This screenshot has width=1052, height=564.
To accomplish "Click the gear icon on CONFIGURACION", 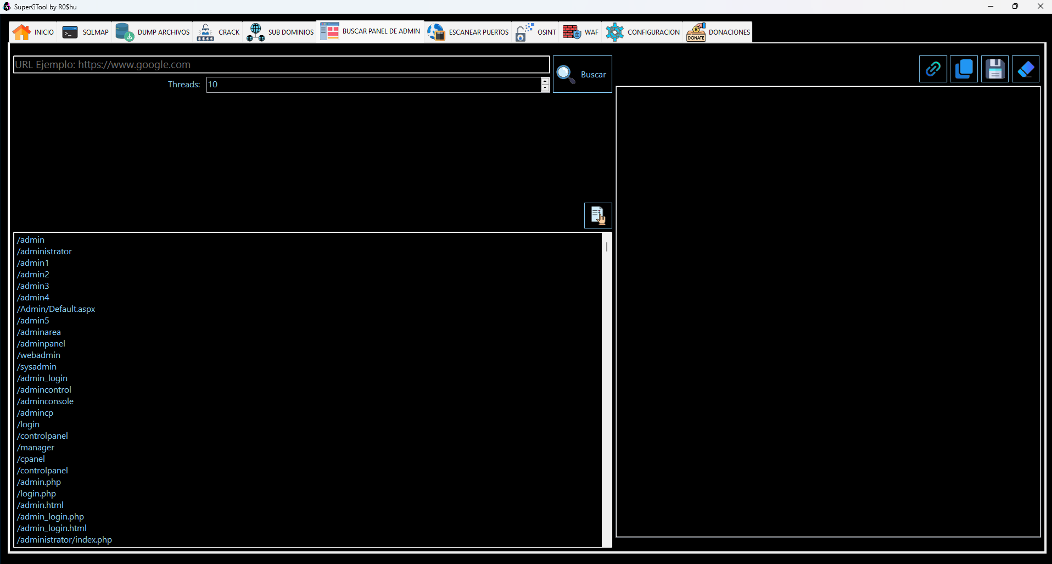I will (615, 32).
